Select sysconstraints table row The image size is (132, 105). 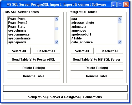pyautogui.click(x=31, y=38)
